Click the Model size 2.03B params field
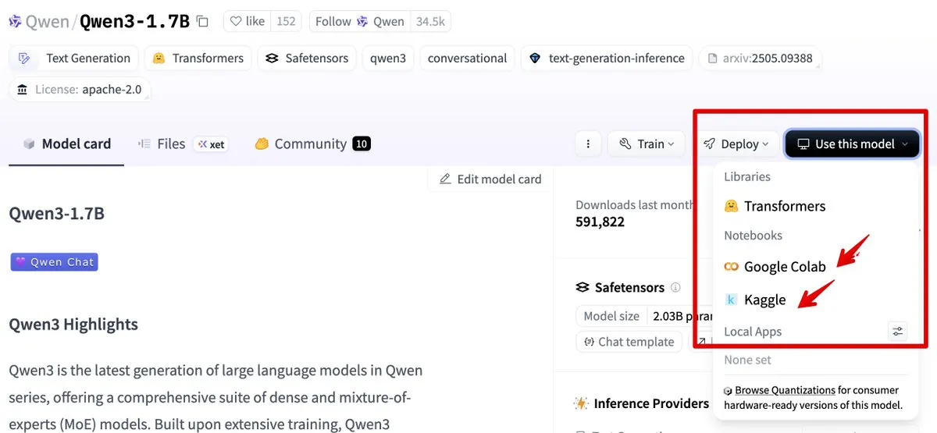 [645, 316]
